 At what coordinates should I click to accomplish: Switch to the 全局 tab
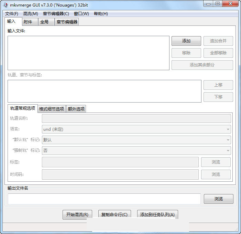point(46,22)
